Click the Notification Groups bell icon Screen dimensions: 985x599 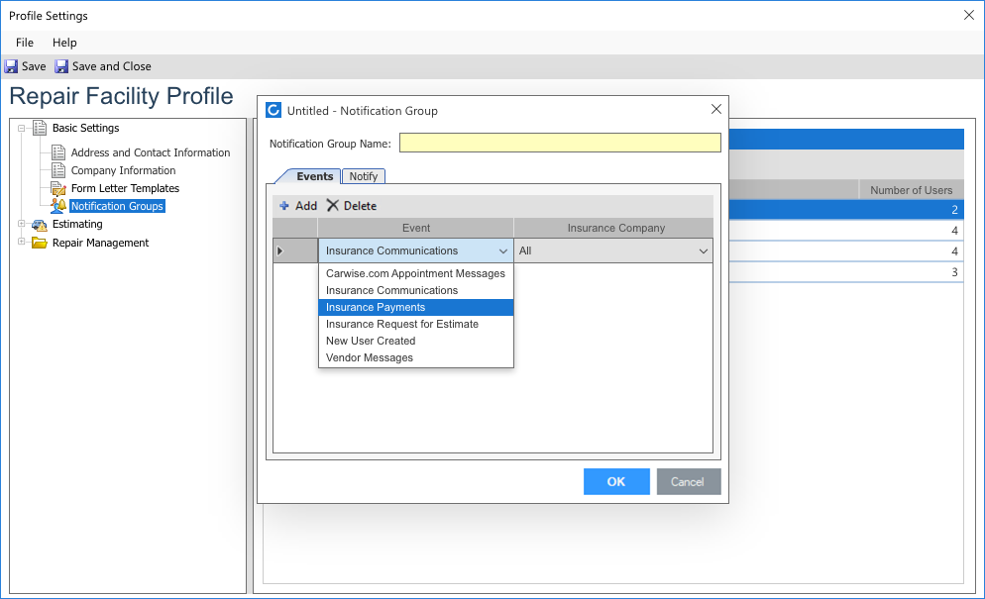58,206
